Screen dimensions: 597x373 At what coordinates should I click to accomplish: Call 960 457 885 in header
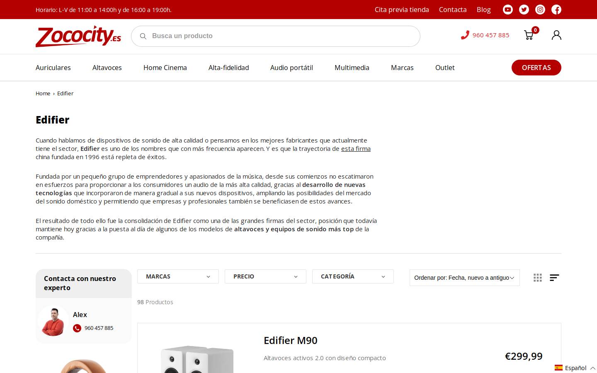[x=491, y=35]
